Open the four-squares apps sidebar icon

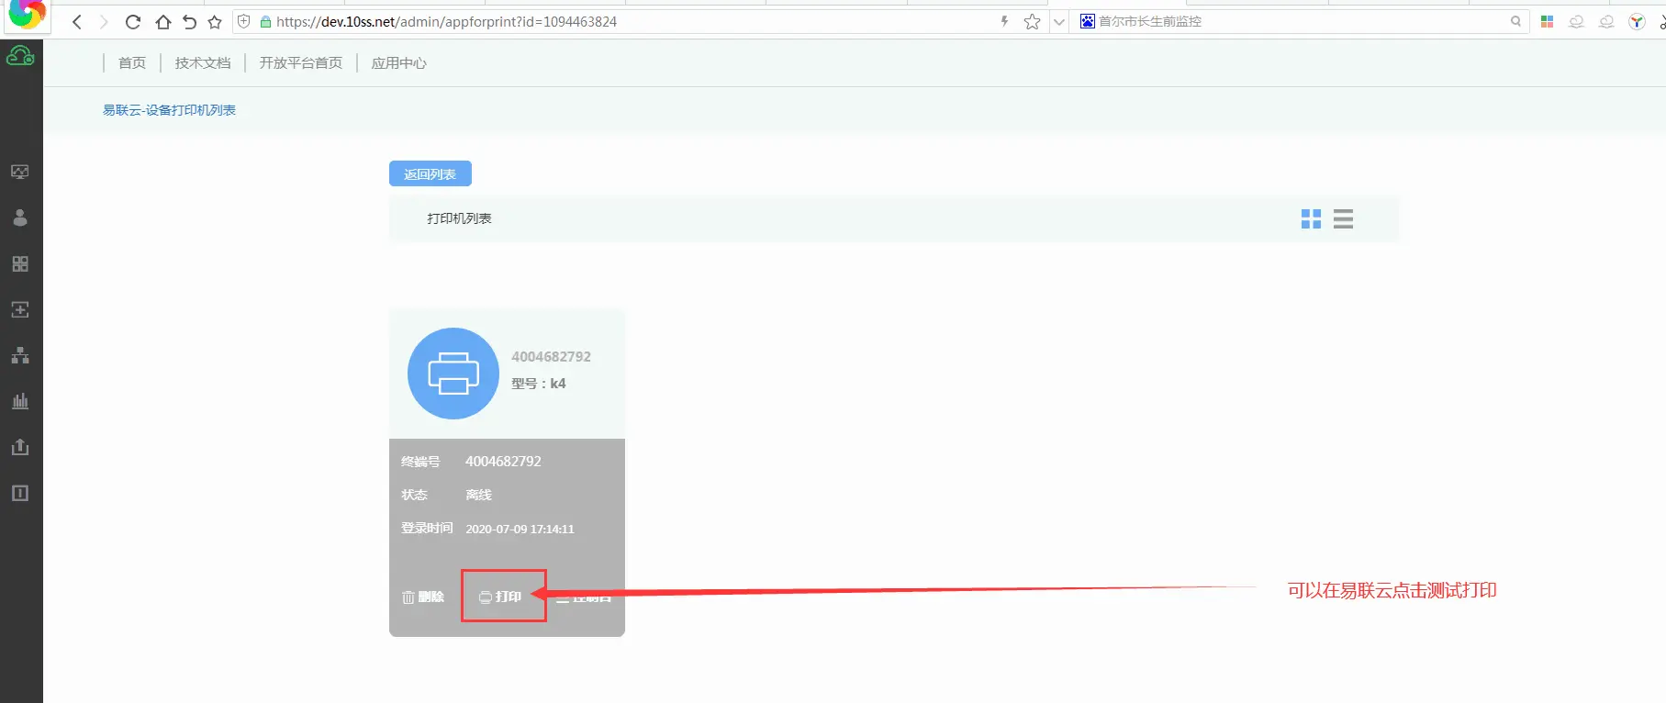click(20, 264)
